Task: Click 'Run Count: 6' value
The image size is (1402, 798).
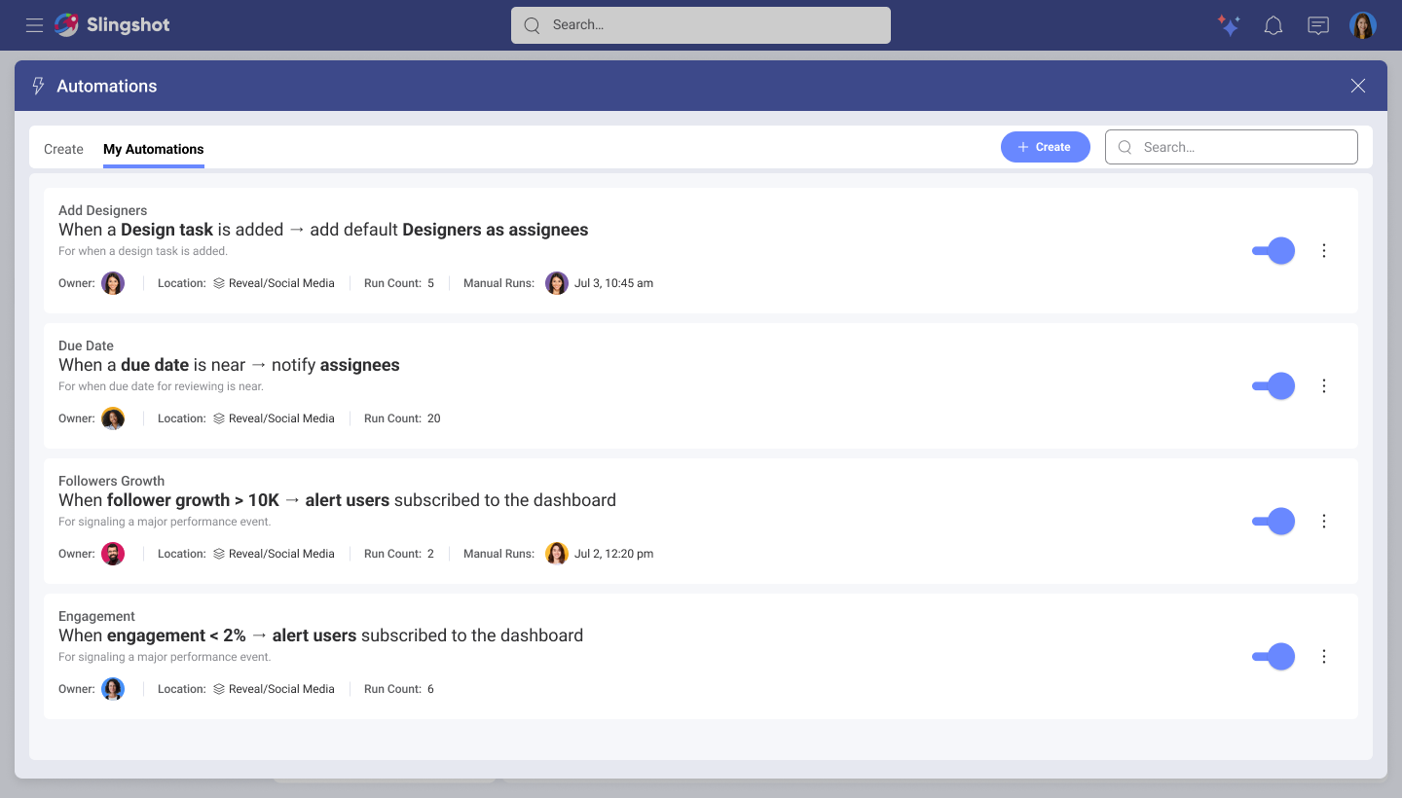Action: click(399, 689)
